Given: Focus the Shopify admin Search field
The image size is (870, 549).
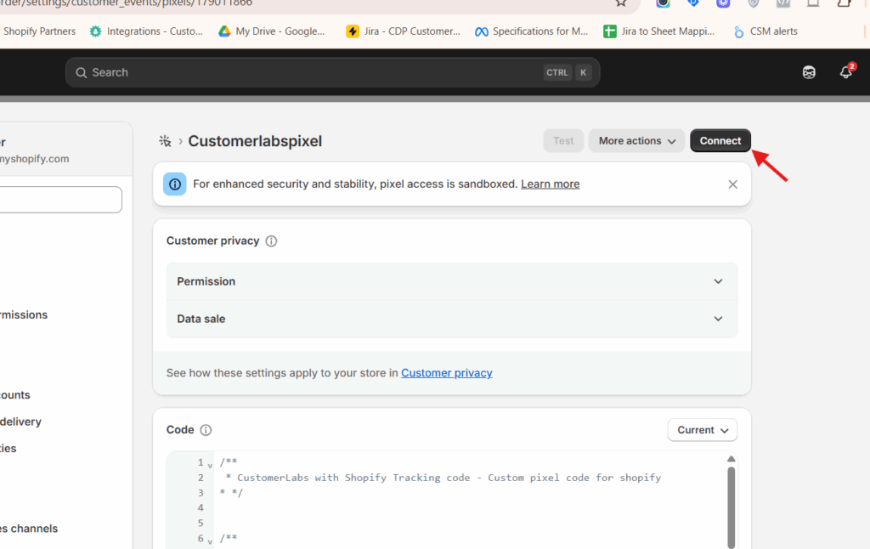Looking at the screenshot, I should (x=333, y=73).
